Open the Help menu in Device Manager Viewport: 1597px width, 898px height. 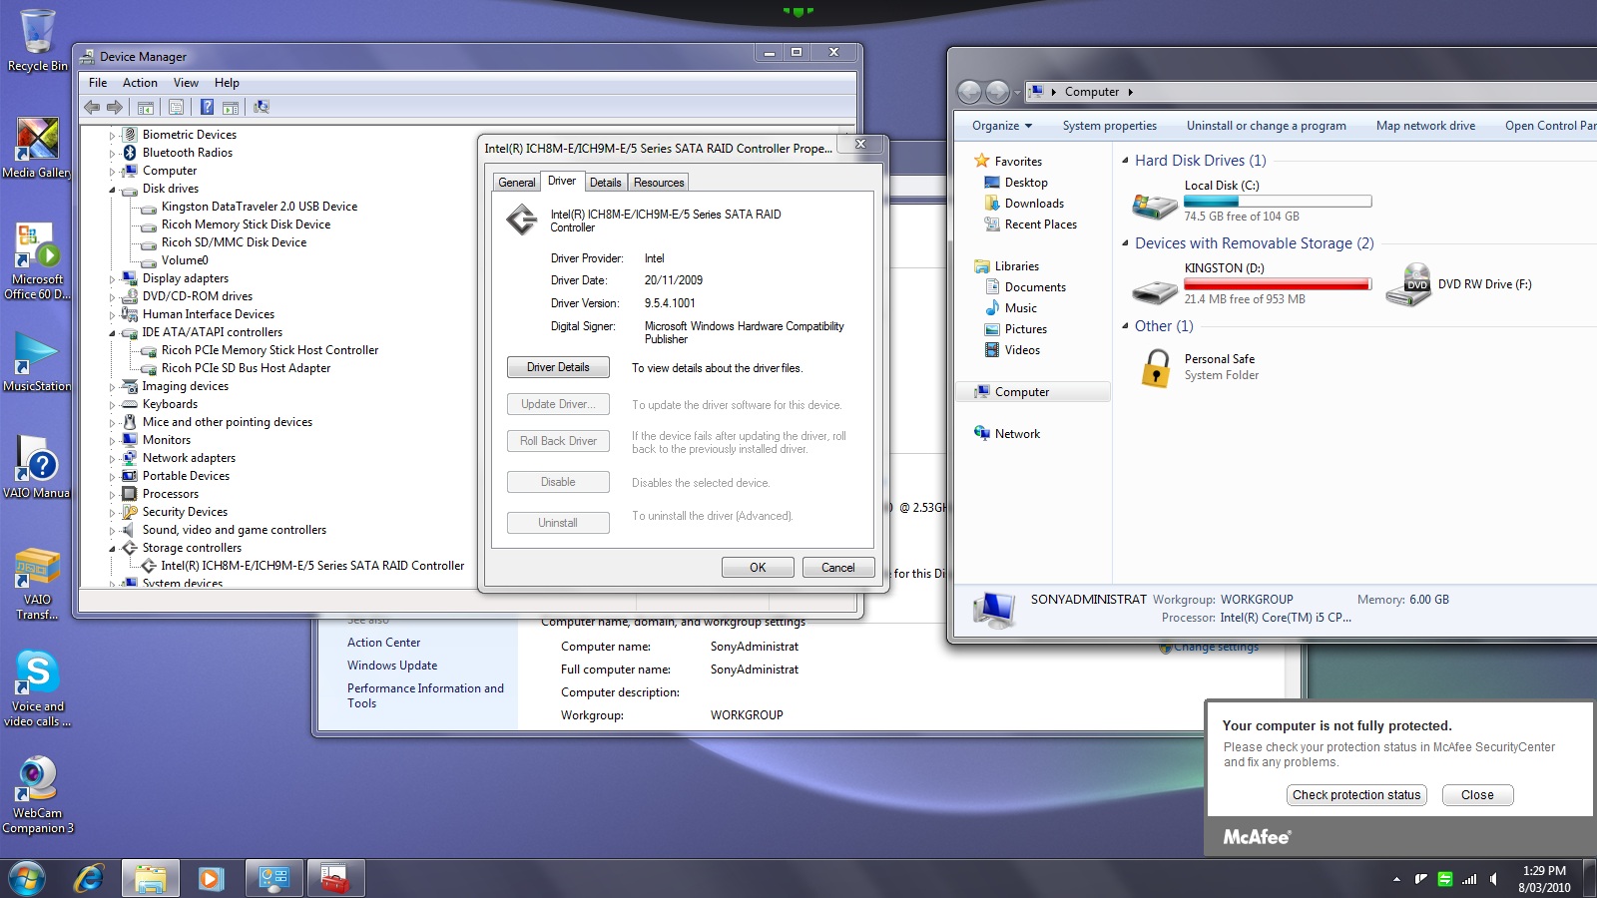click(227, 83)
